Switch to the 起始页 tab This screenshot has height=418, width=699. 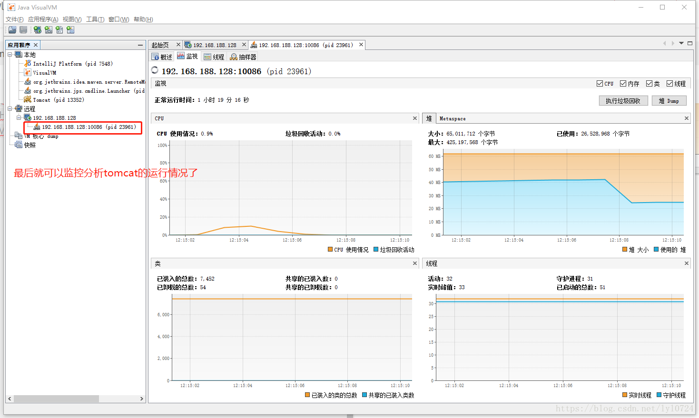coord(160,45)
